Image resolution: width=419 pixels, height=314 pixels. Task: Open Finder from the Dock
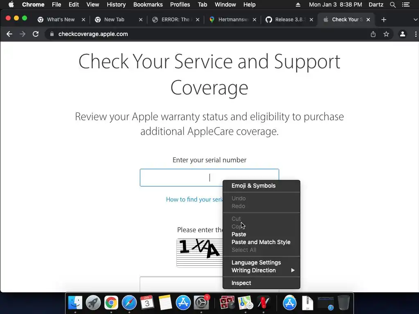coord(75,303)
